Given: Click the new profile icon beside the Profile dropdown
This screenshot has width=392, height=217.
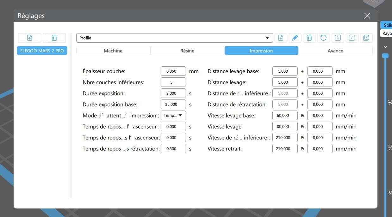Looking at the screenshot, I should pyautogui.click(x=281, y=38).
